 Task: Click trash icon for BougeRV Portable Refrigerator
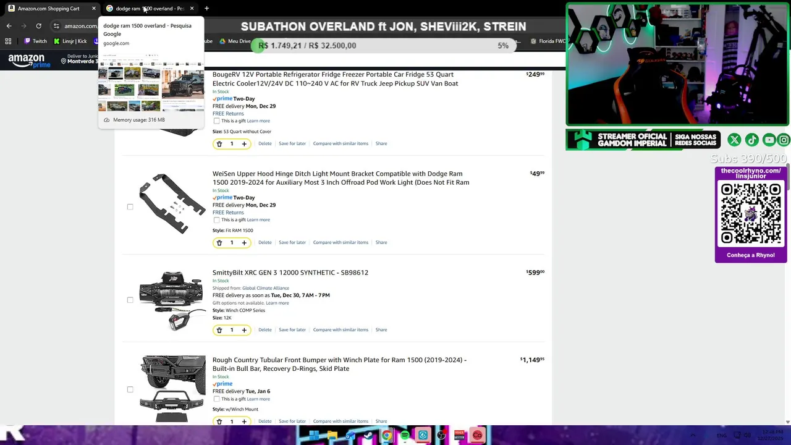[219, 144]
